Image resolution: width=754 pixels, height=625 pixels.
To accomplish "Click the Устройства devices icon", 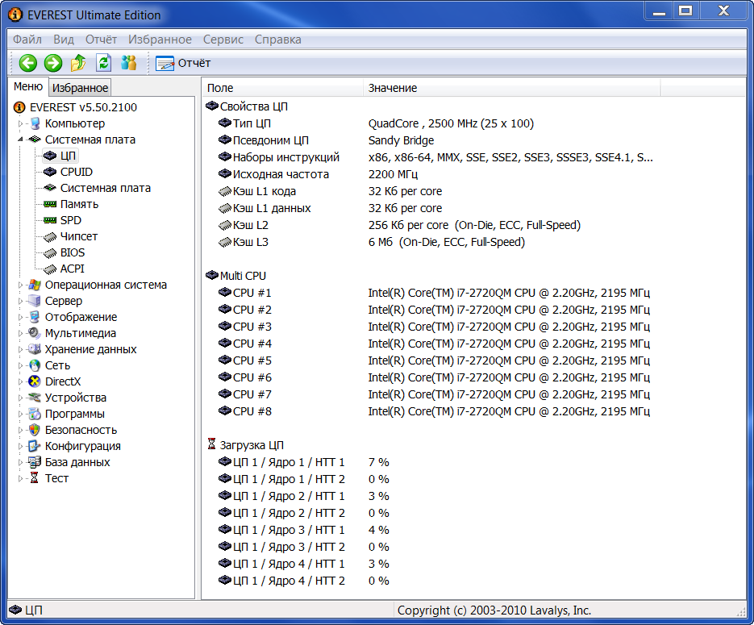I will (x=35, y=398).
